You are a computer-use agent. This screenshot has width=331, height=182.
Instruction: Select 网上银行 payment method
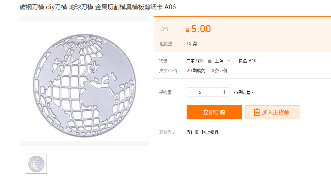210,132
